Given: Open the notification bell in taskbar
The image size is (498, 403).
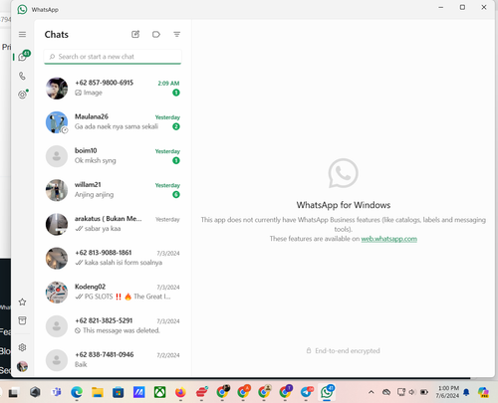Looking at the screenshot, I should pos(466,392).
